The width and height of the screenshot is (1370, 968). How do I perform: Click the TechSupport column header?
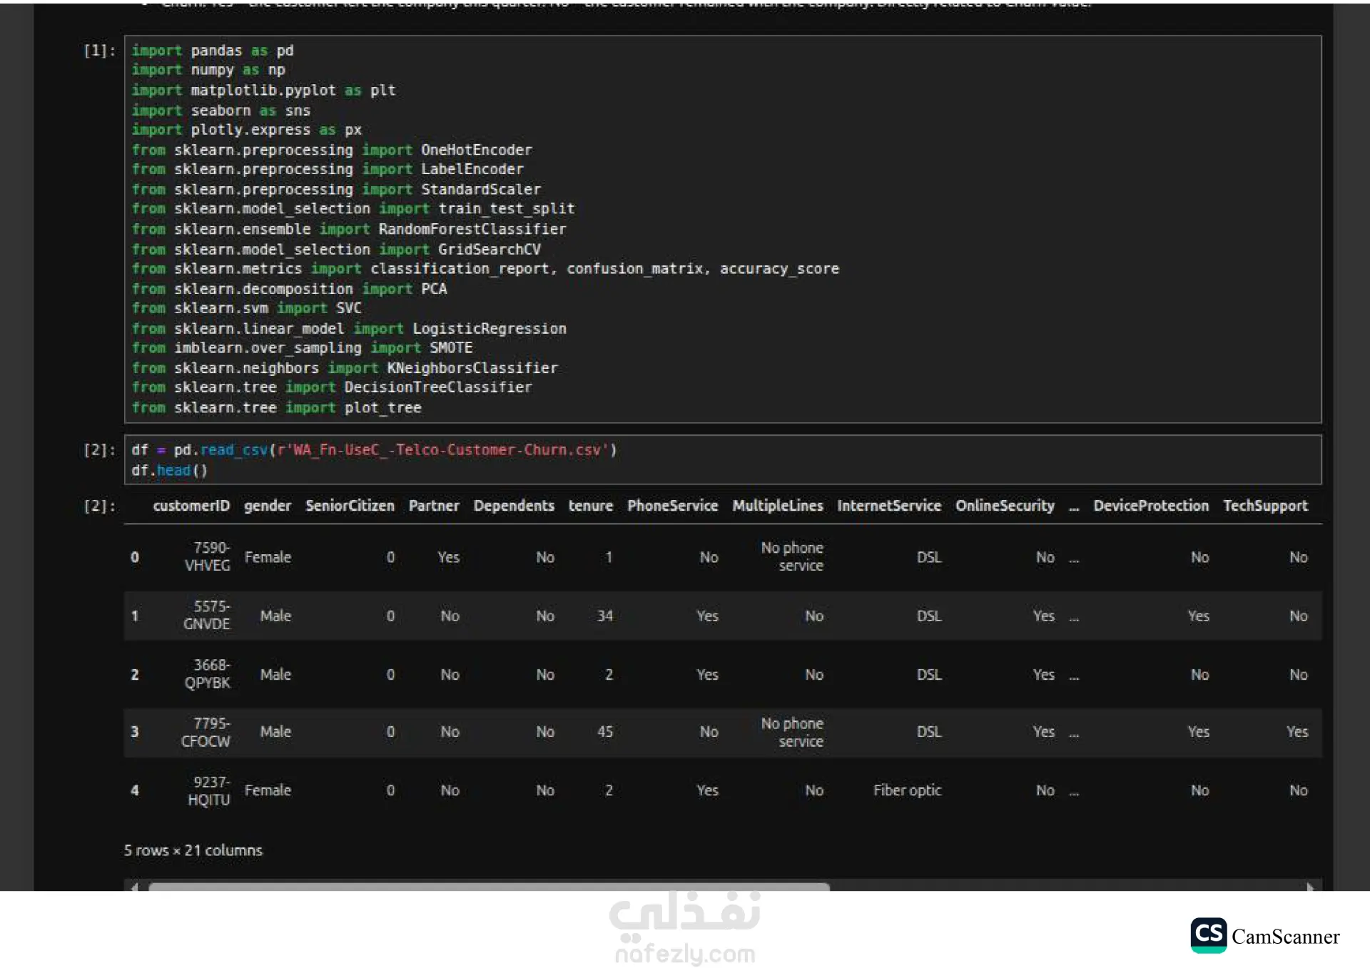(1265, 506)
